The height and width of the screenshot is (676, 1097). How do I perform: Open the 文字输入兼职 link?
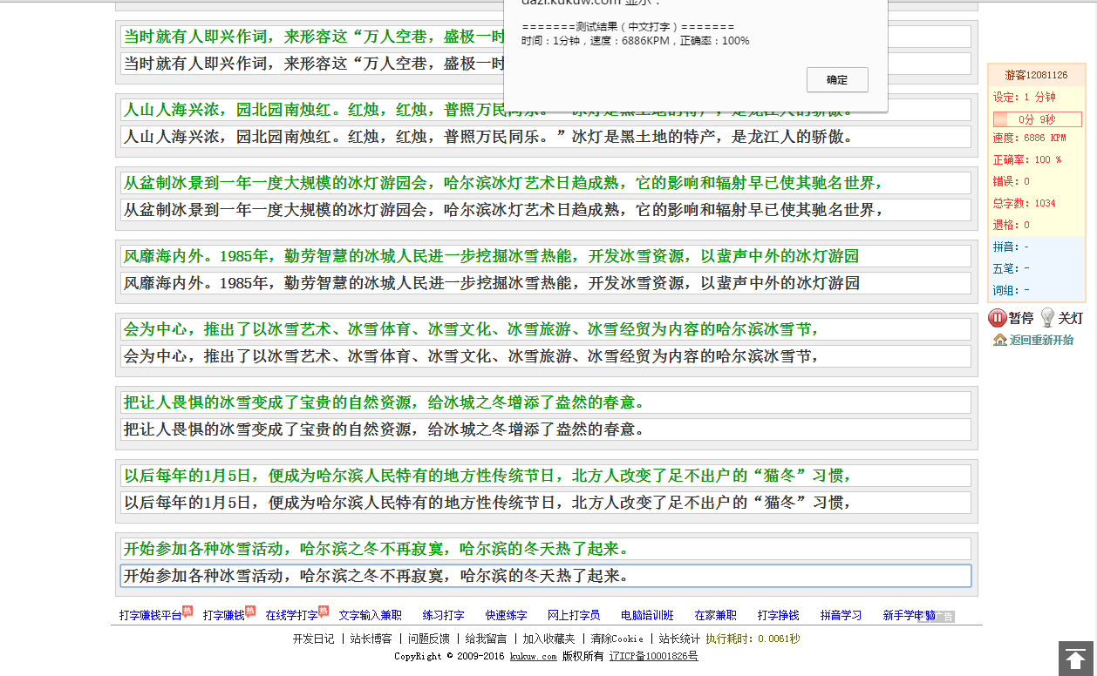370,616
